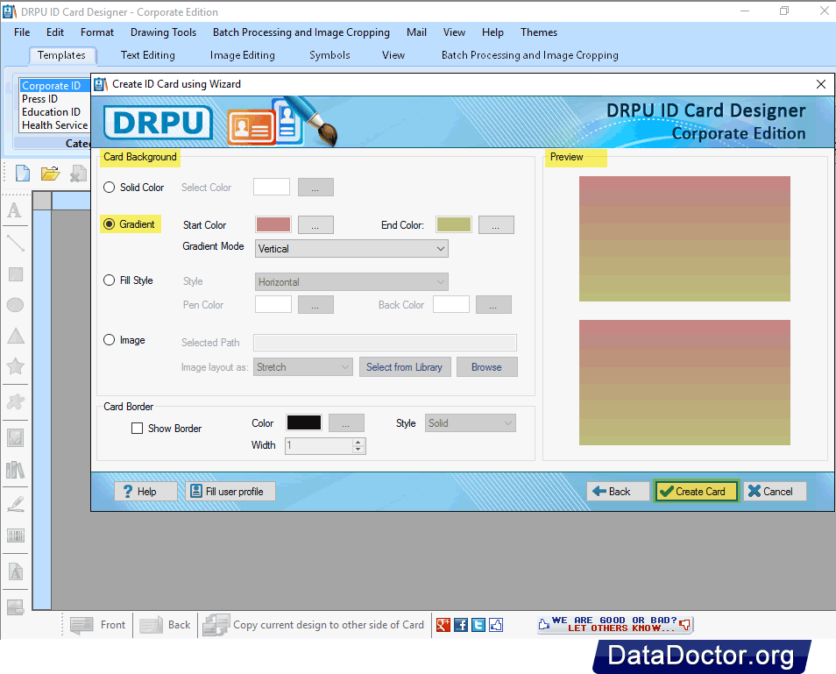The height and width of the screenshot is (674, 836).
Task: Open the Gradient Mode dropdown
Action: click(x=351, y=249)
